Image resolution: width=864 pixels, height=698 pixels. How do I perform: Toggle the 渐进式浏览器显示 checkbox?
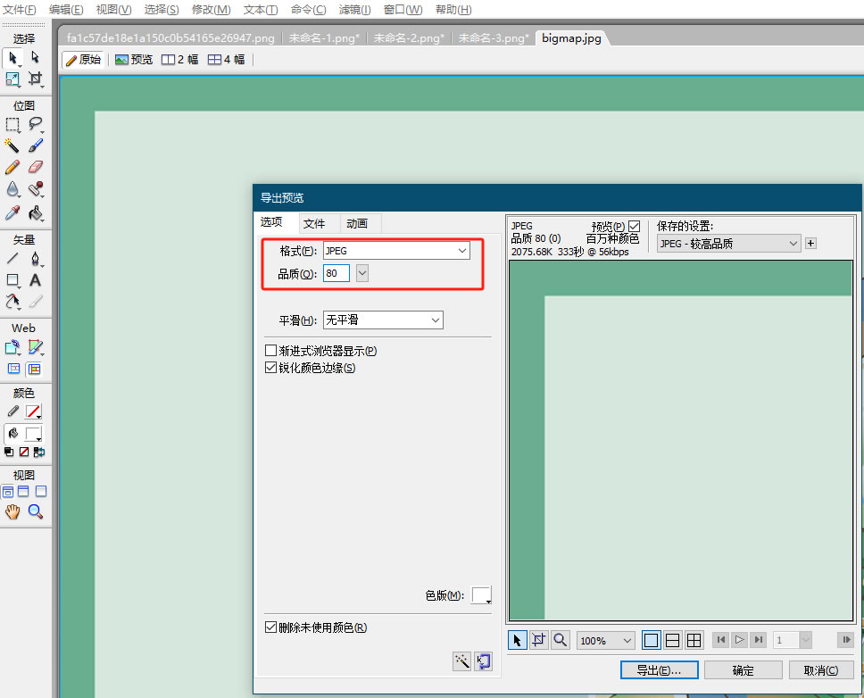(271, 352)
